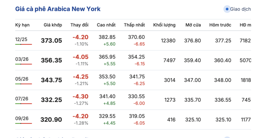Viewport: 272px width, 138px height.
Task: Sort by Mở cửa column header
Action: click(193, 25)
